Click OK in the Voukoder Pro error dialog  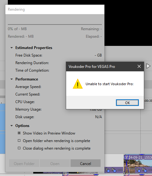click(127, 102)
